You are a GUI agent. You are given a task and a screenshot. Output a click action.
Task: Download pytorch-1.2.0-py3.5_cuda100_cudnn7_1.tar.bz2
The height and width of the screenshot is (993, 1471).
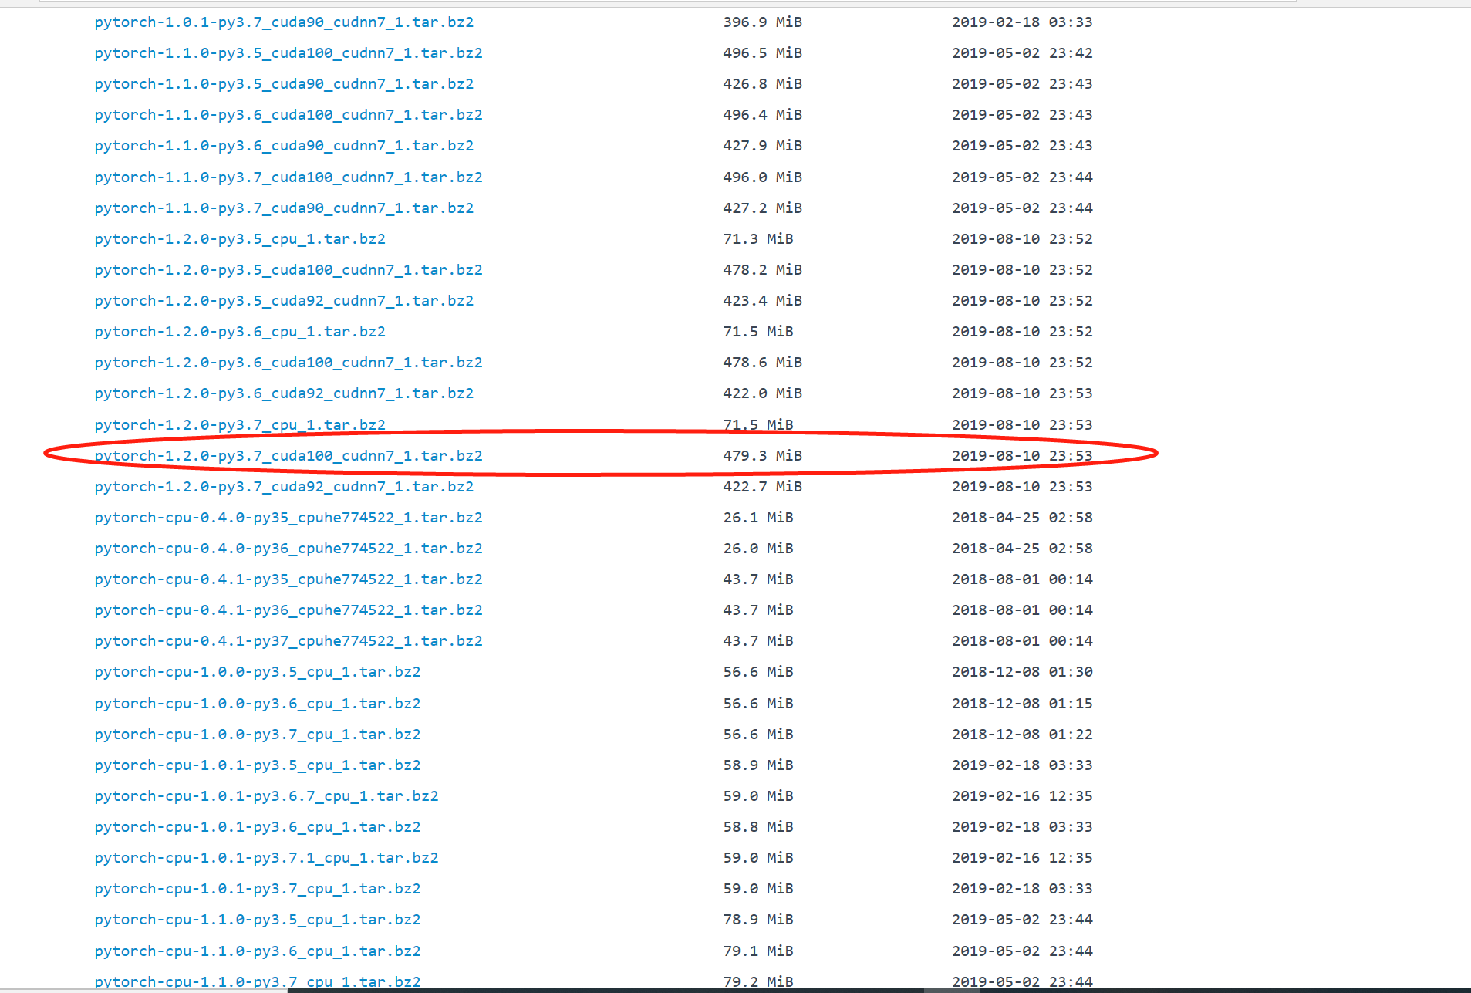(x=288, y=270)
